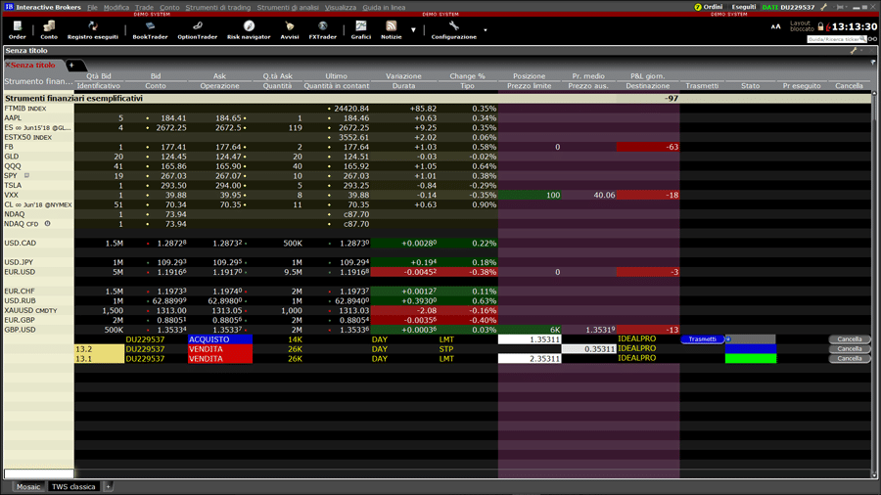Open the Trade menu
The image size is (881, 495).
144,7
